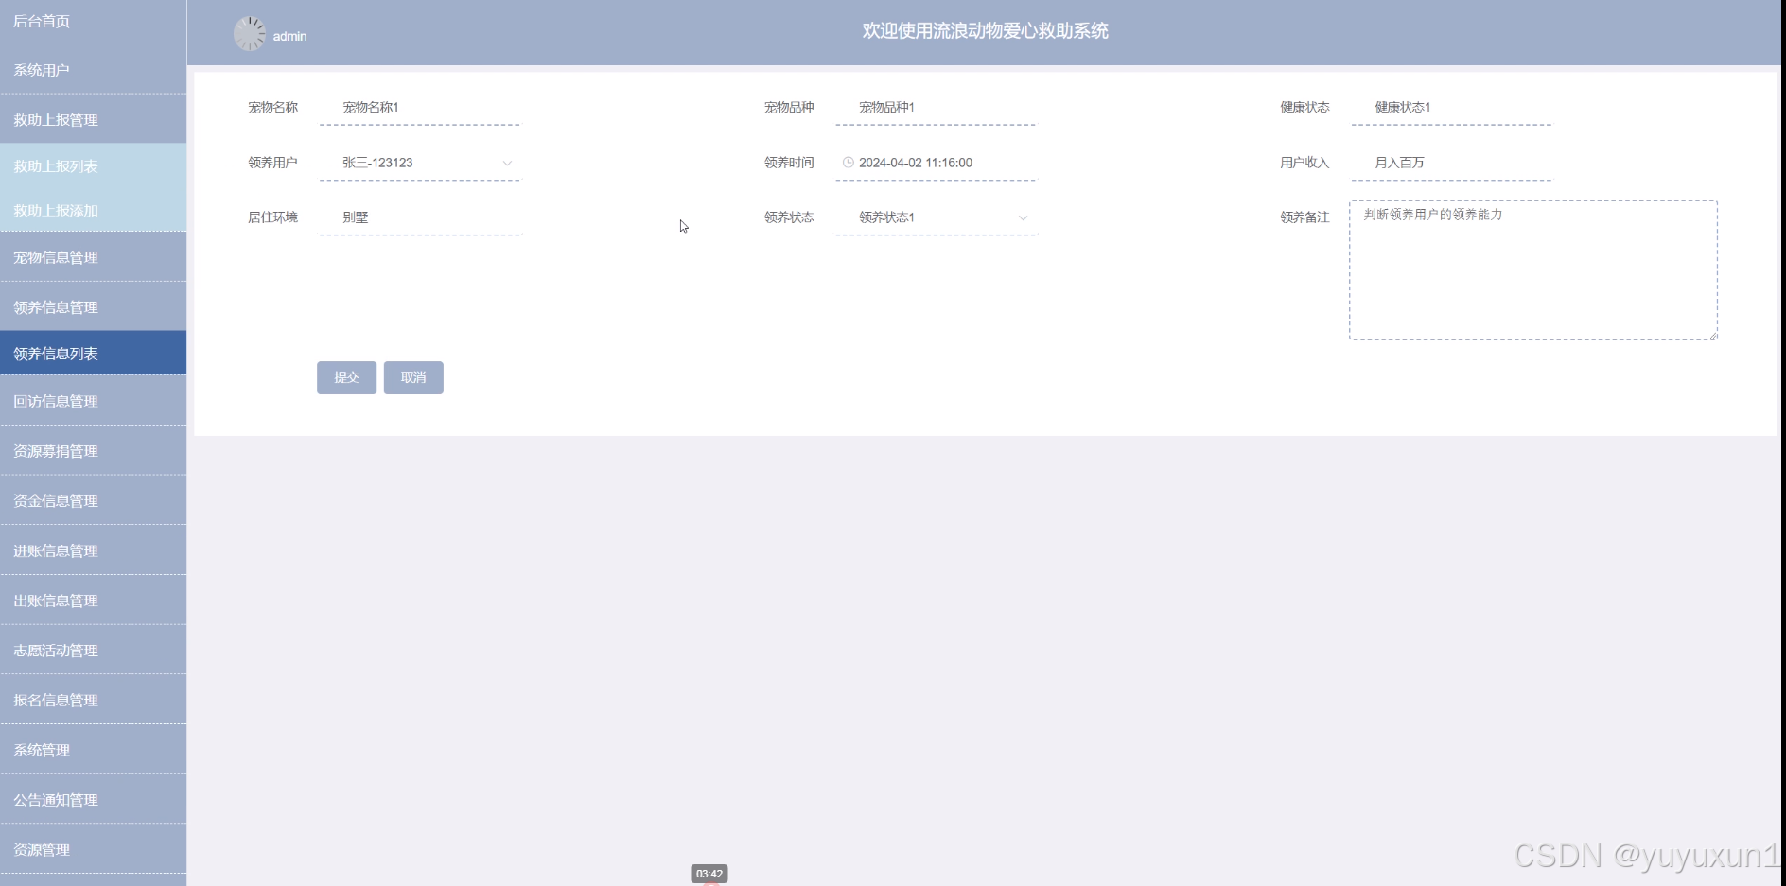Open the 领养时间 date picker field
Viewport: 1786px width, 886px height.
pyautogui.click(x=936, y=163)
